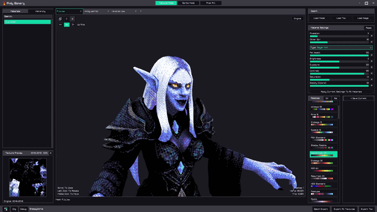The width and height of the screenshot is (377, 212).
Task: Select the Endesga 16 palette
Action: [x=324, y=123]
